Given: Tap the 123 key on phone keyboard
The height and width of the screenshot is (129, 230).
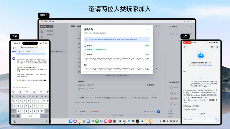Looking at the screenshot, I should click(x=14, y=116).
